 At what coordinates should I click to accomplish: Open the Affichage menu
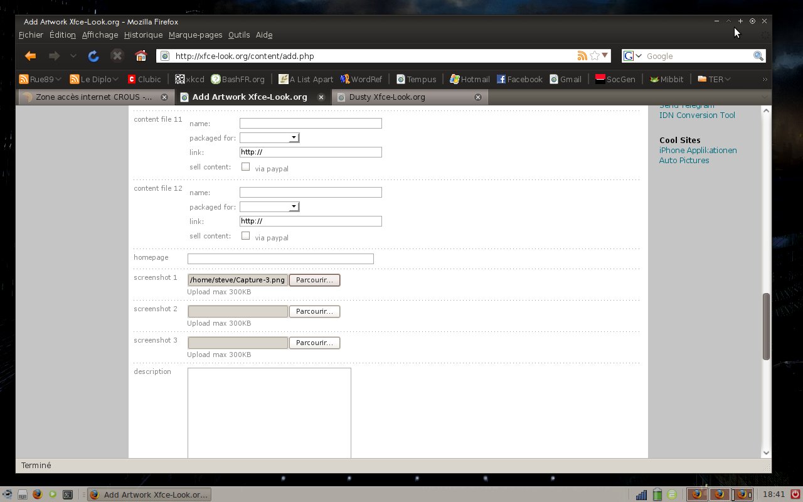click(100, 35)
